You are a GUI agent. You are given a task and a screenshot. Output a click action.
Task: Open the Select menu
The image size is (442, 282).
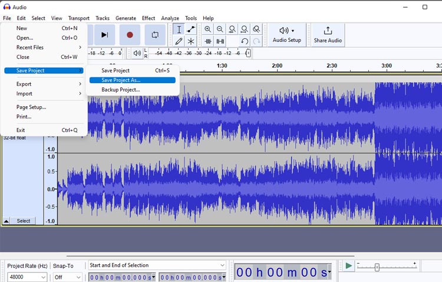click(38, 18)
